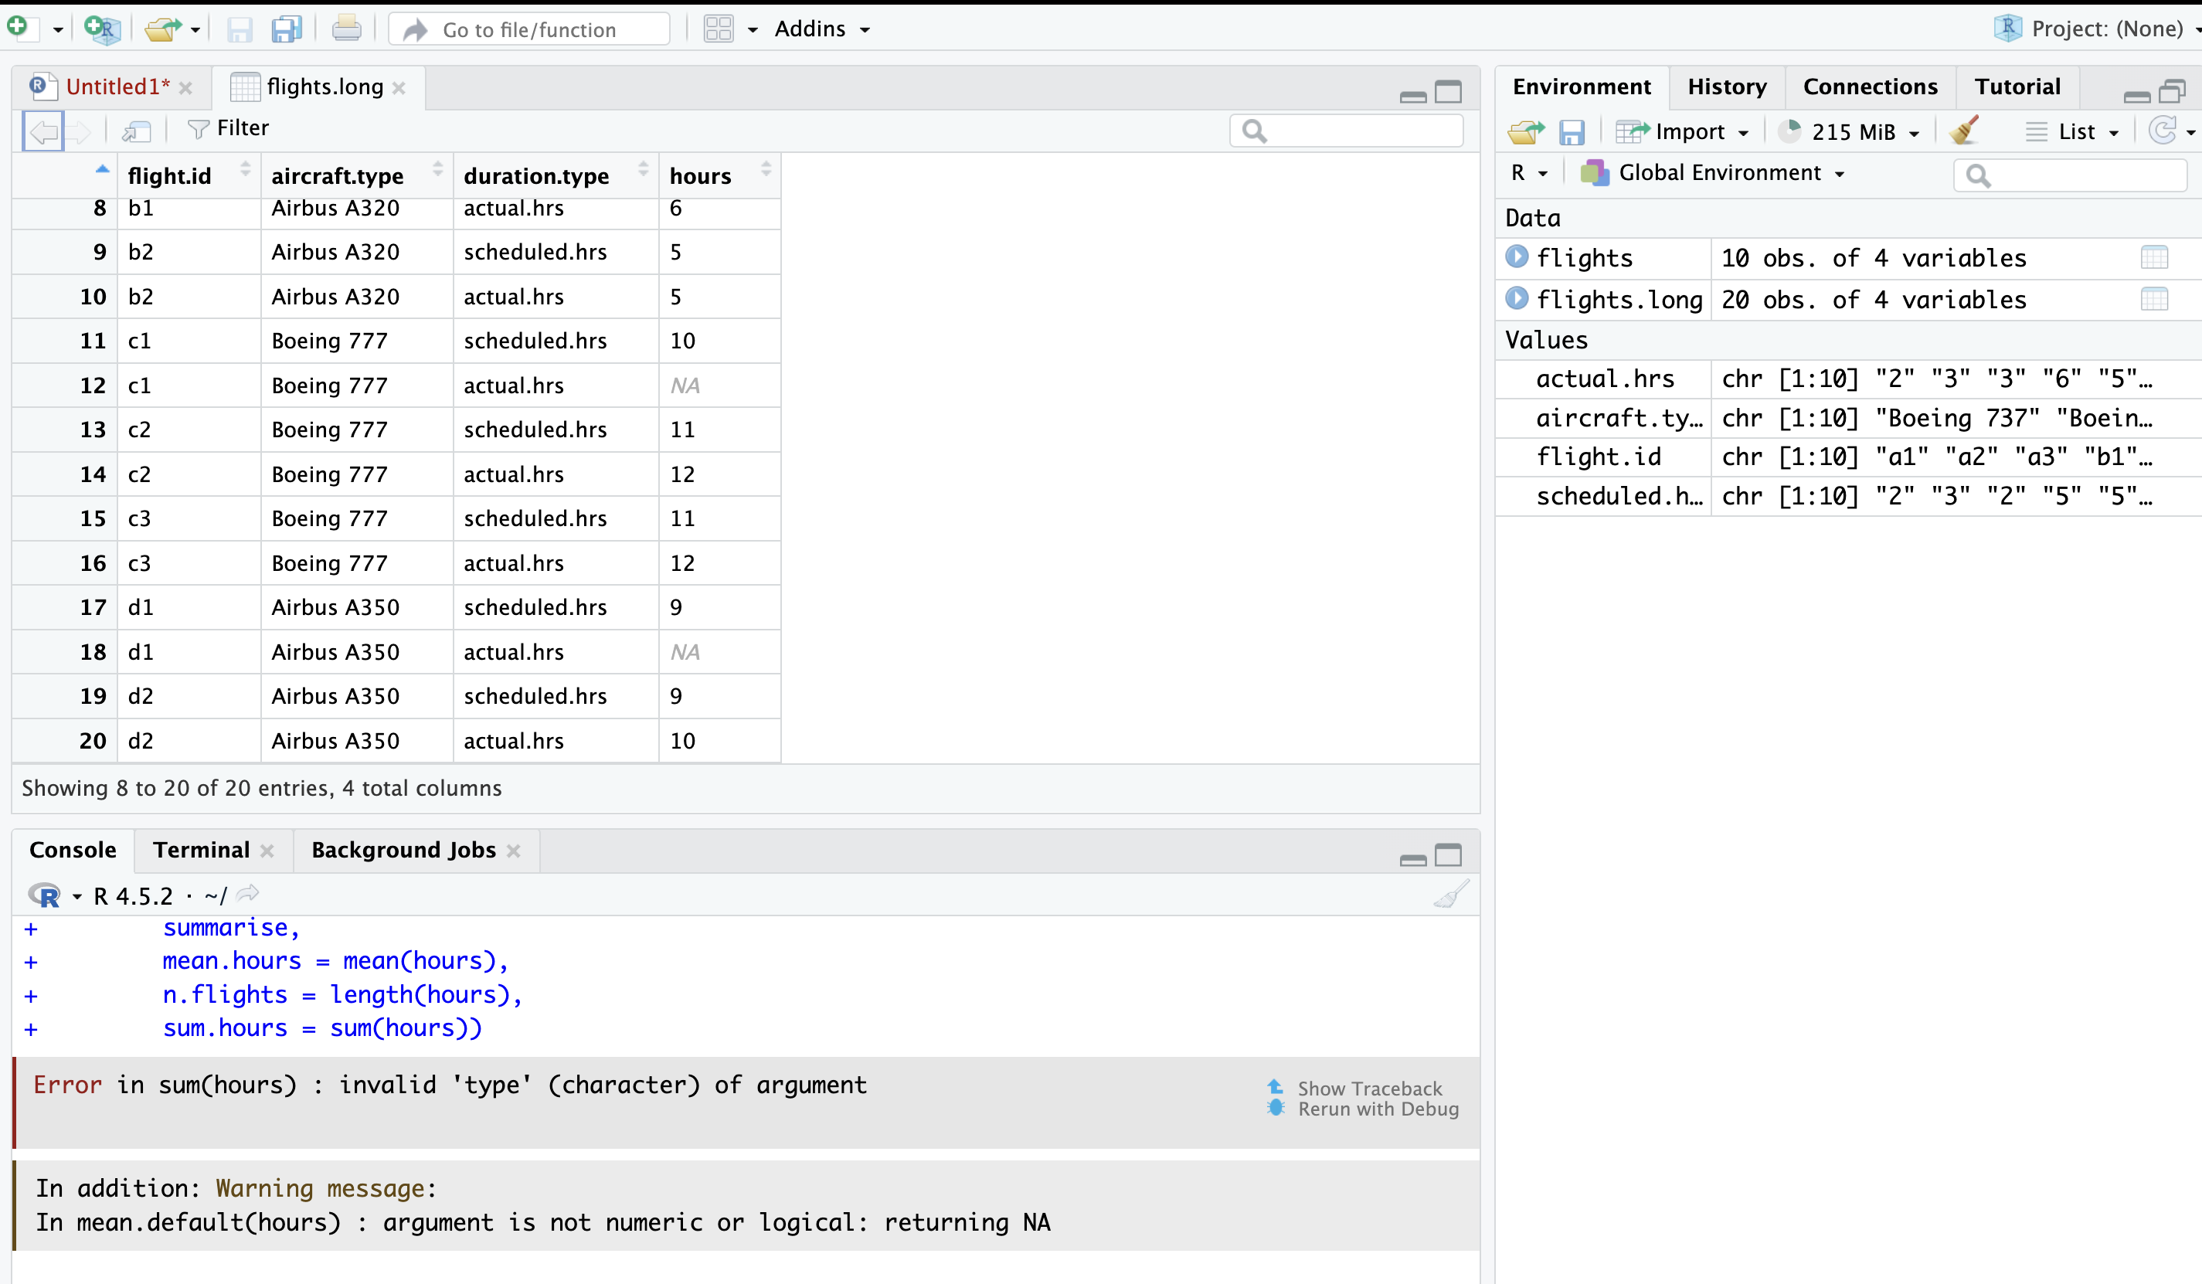Screen dimensions: 2202x1284
Task: Load a workspace via the open folder icon
Action: click(x=1526, y=131)
